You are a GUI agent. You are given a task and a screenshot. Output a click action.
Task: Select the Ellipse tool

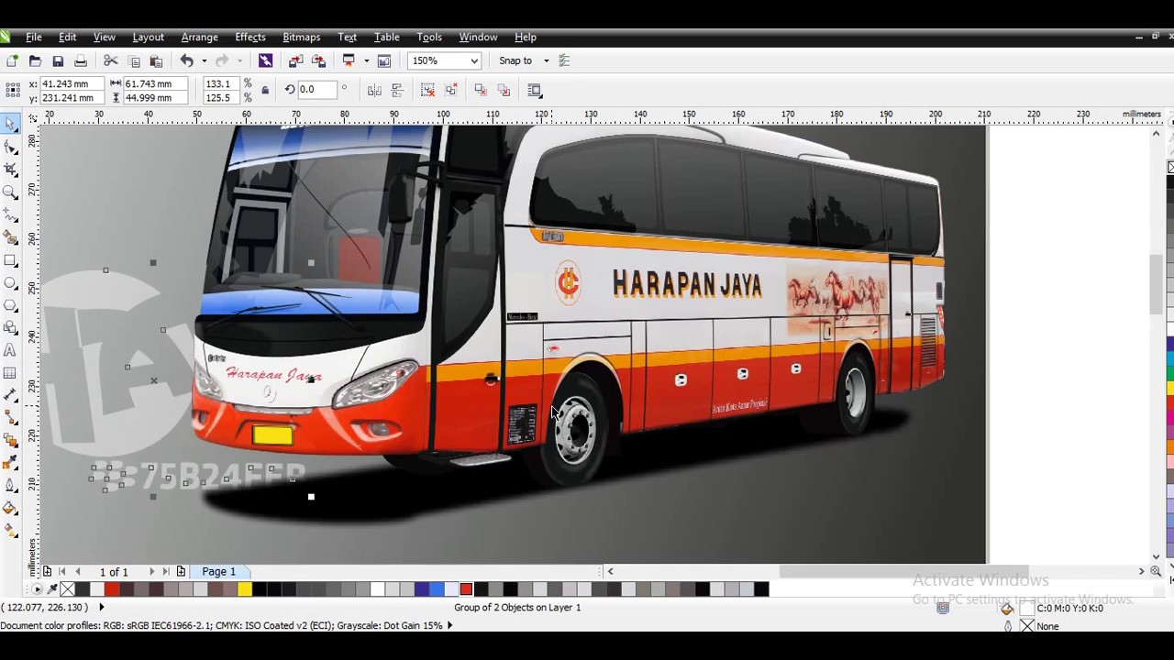point(11,282)
